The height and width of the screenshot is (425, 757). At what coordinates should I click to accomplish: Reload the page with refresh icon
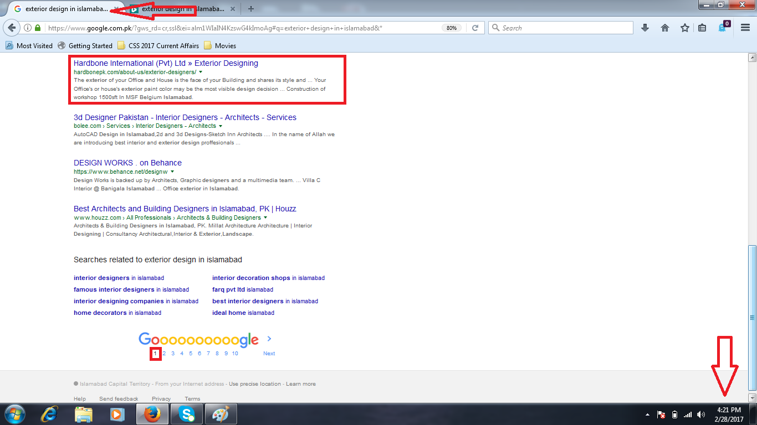coord(475,28)
